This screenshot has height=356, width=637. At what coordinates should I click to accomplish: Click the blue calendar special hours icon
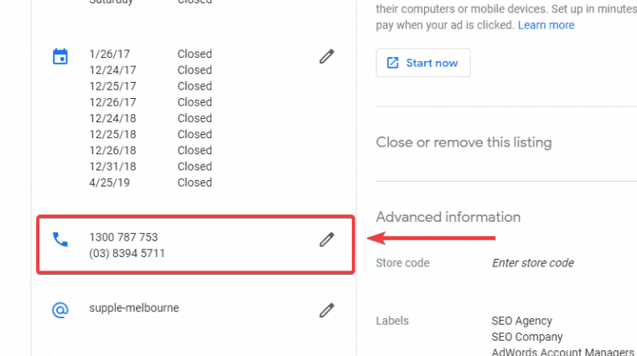click(60, 56)
